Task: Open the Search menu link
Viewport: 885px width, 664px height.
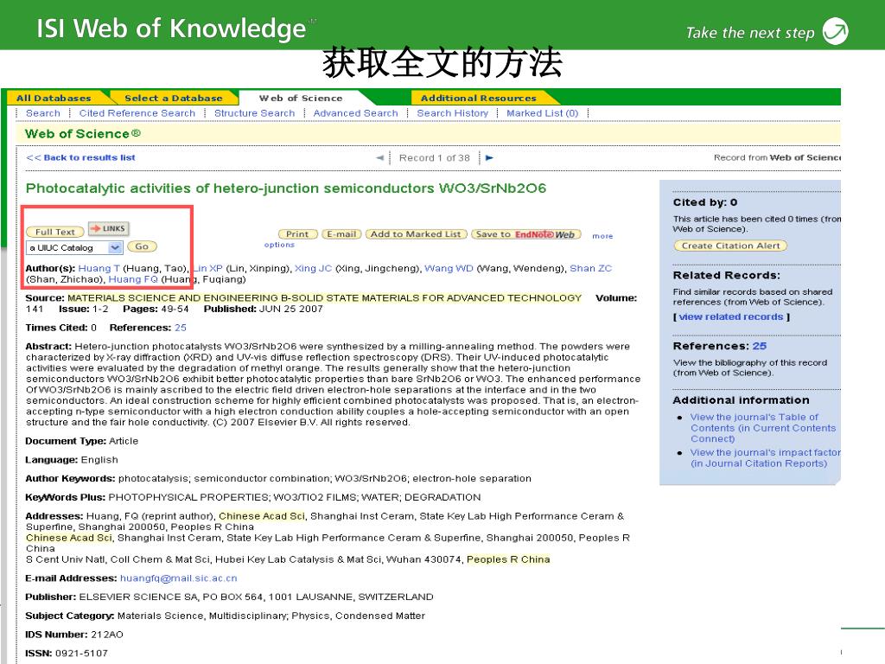Action: click(43, 113)
